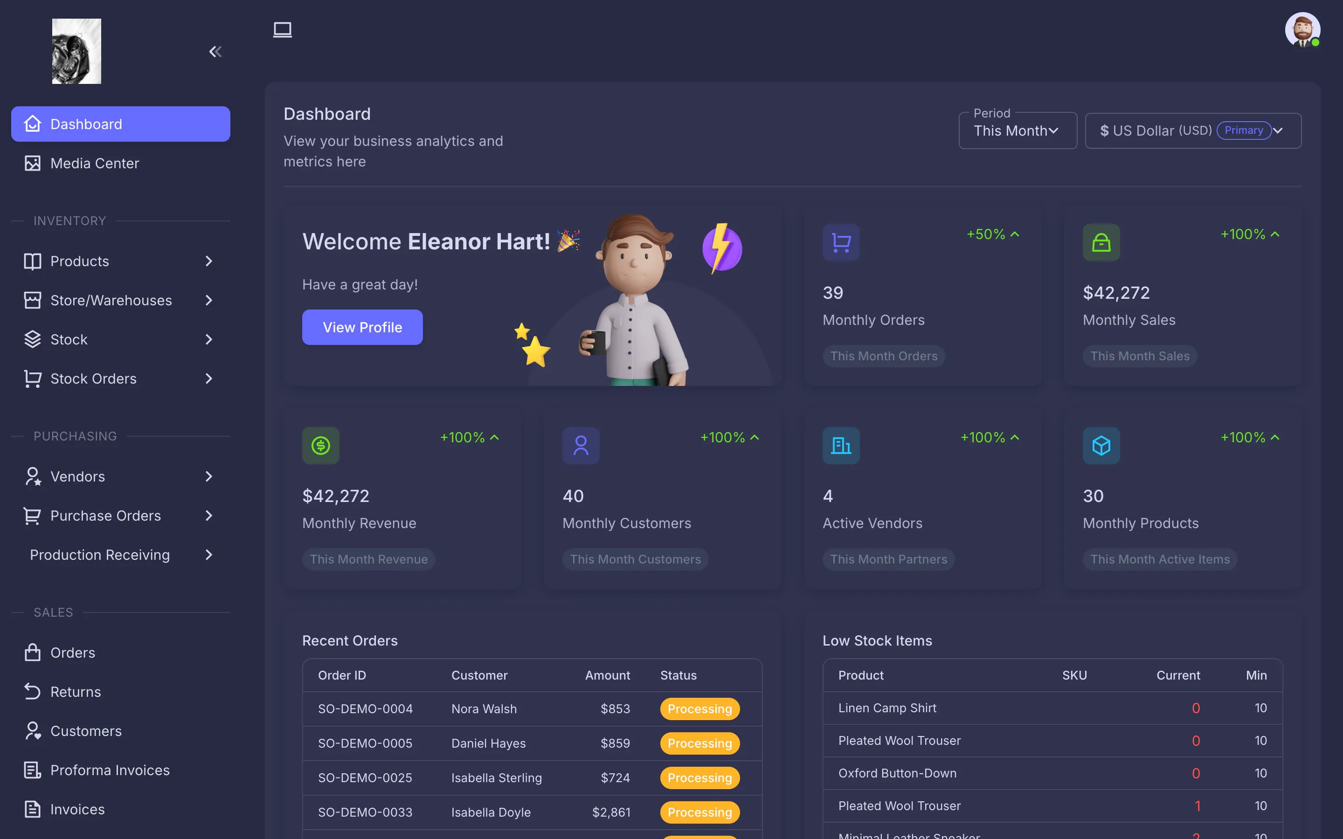Click the laptop screen icon in top bar
1343x839 pixels.
click(x=283, y=29)
